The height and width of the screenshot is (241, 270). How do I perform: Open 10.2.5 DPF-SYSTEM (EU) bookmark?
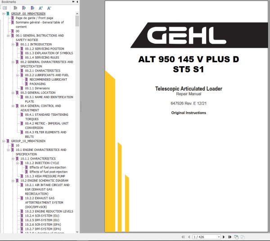pyautogui.click(x=42, y=220)
